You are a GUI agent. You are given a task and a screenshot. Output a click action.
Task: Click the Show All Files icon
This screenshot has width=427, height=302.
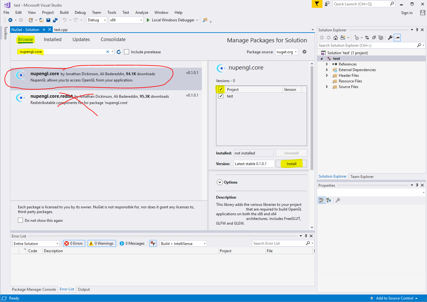381,38
